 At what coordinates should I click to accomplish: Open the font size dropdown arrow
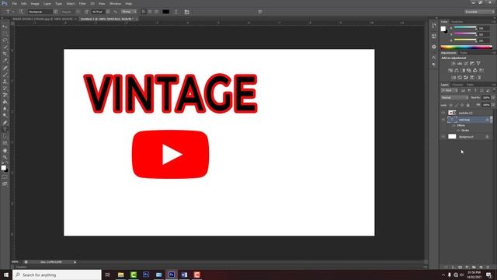[x=108, y=12]
